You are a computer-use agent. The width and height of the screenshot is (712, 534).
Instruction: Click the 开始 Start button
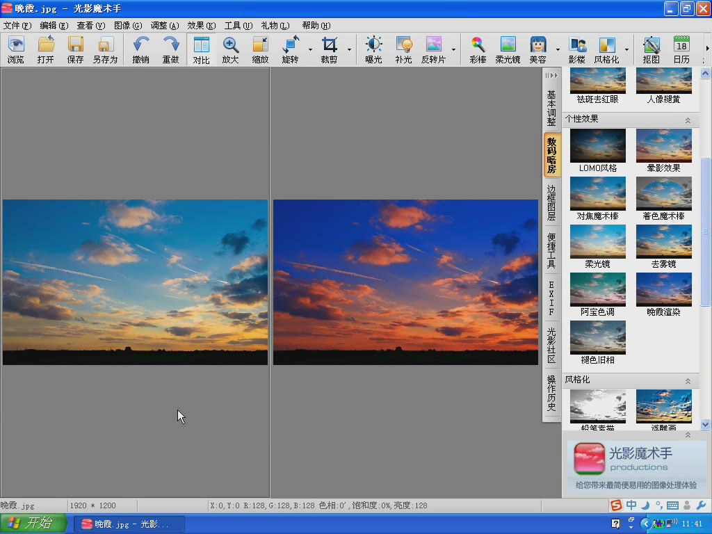click(x=33, y=524)
